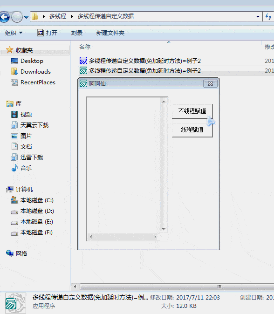Open the 天翼云下载 library
Image resolution: width=274 pixels, height=314 pixels.
[30, 125]
